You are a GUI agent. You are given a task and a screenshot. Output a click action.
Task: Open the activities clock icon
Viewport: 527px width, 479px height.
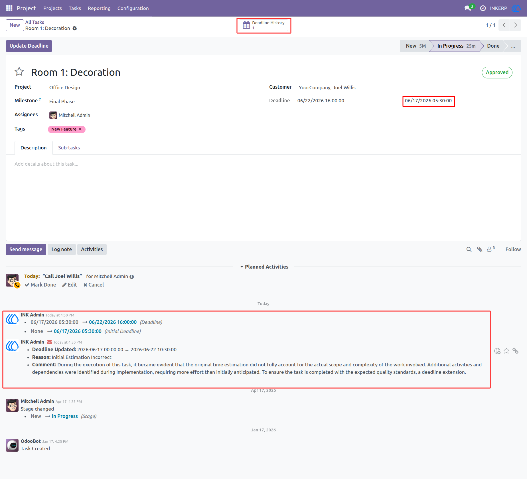(483, 8)
